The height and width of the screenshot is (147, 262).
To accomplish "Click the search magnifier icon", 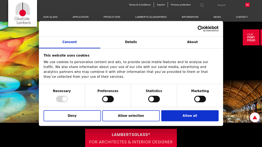I will pos(202,5).
